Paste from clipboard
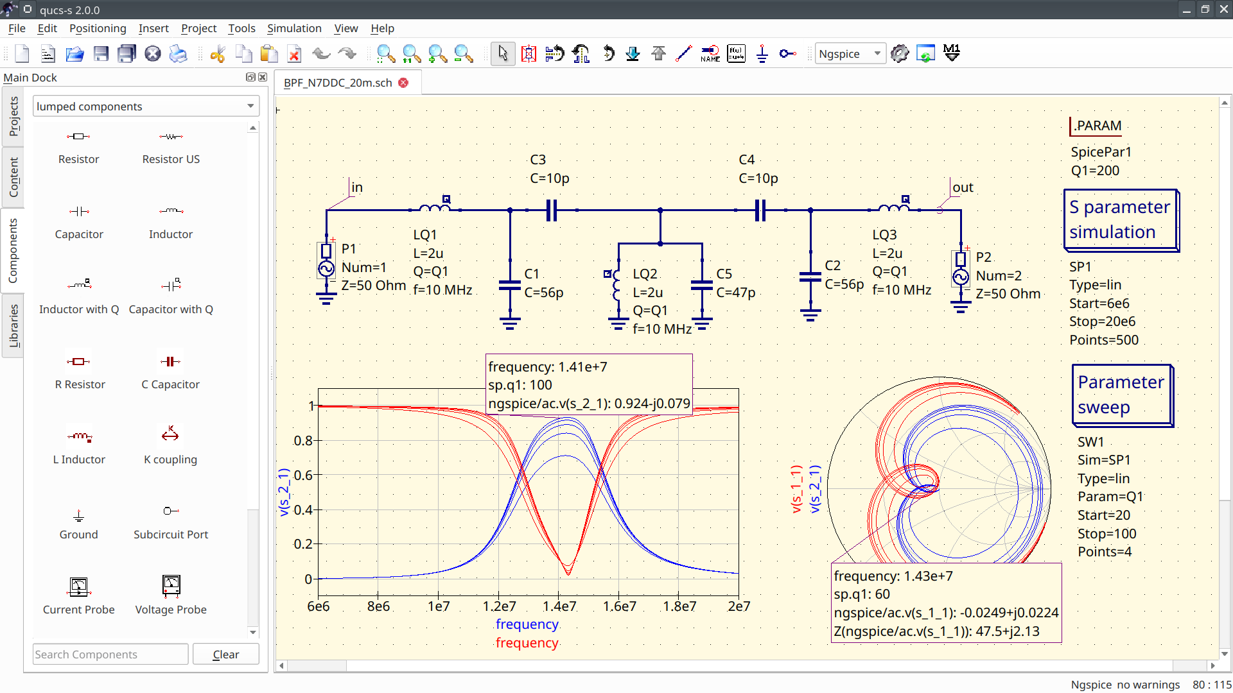The width and height of the screenshot is (1233, 693). point(269,54)
